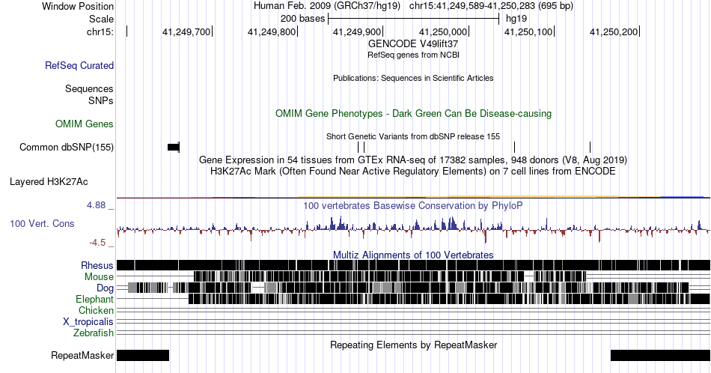Click the SNPs track label
This screenshot has width=711, height=373.
click(101, 100)
